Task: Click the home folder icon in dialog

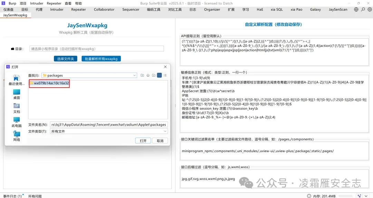Action: [x=148, y=75]
